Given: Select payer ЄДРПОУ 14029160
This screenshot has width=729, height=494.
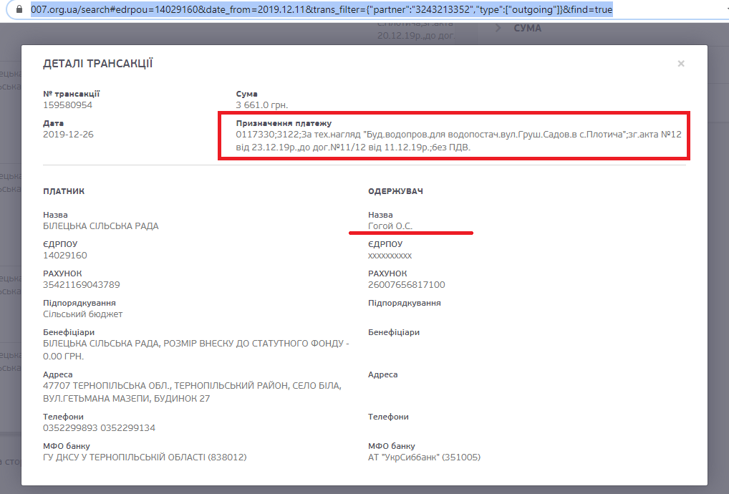Looking at the screenshot, I should pyautogui.click(x=65, y=255).
